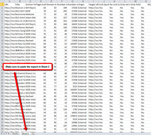Select the cell containing 49291
The image size is (151, 135).
tap(72, 70)
